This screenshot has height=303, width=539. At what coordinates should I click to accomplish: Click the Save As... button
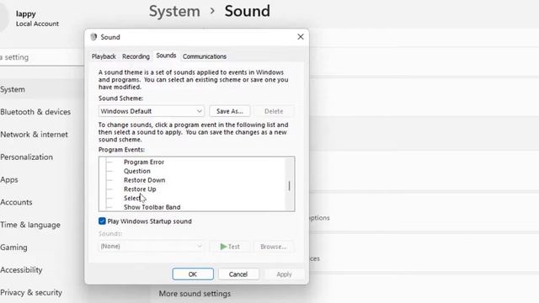tap(230, 111)
